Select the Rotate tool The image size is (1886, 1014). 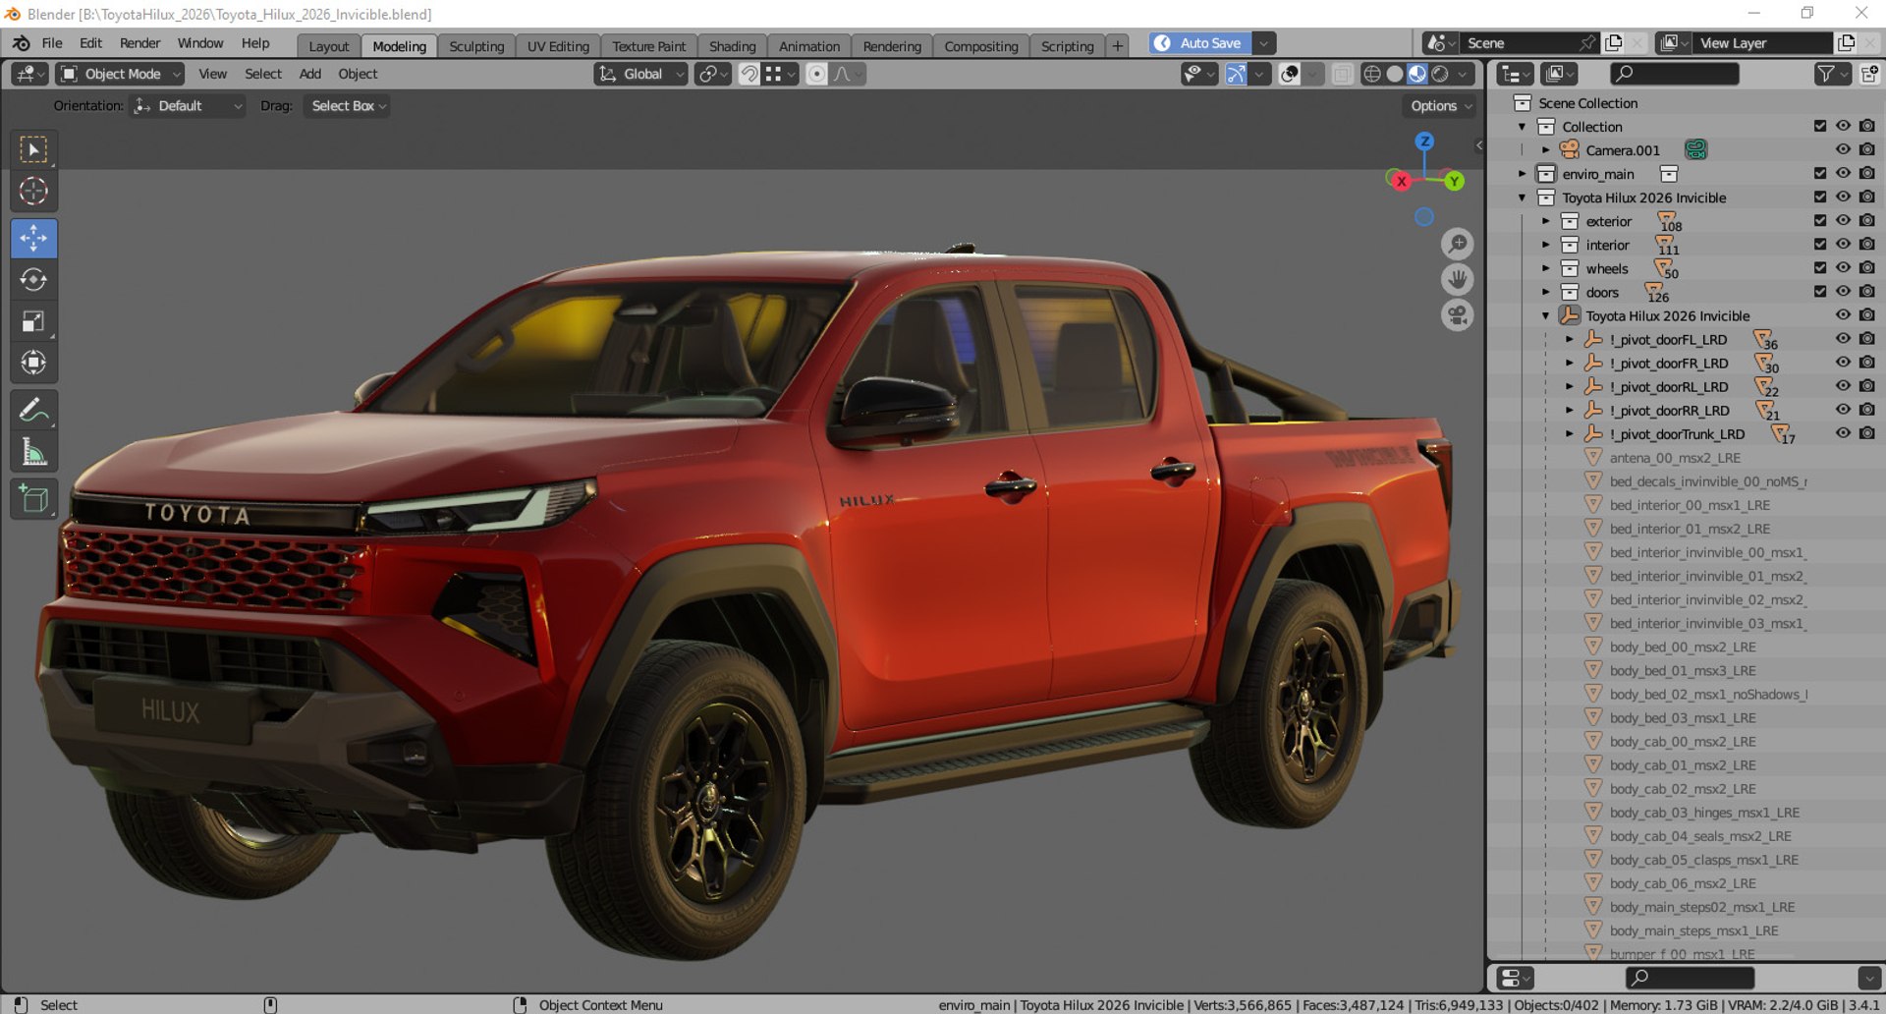(x=33, y=280)
